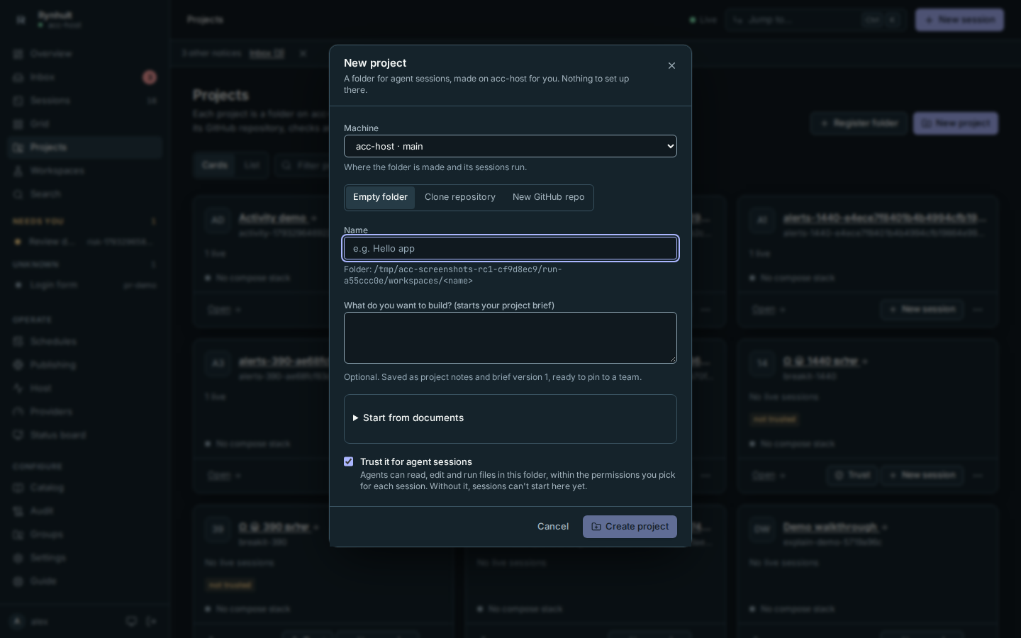Open Guide in the background sidebar
The image size is (1021, 638).
[85, 581]
